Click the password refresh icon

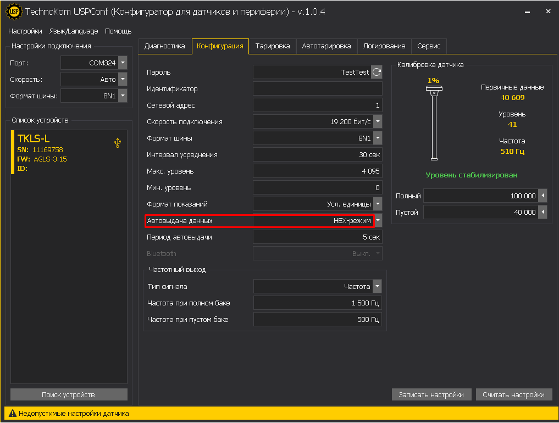pos(377,73)
